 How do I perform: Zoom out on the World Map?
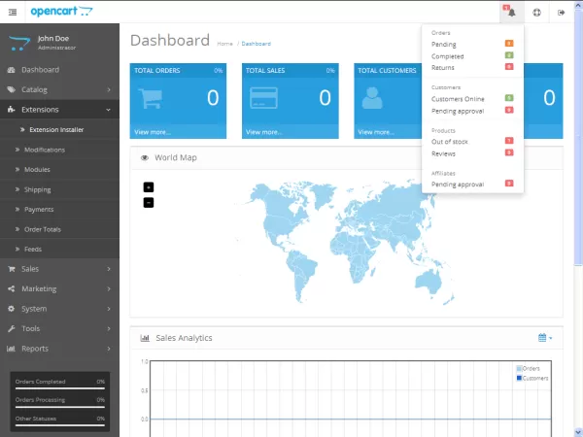click(148, 202)
